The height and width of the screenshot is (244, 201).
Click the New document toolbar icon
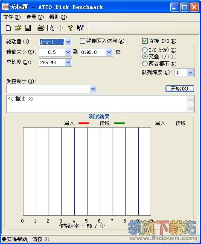pos(9,28)
